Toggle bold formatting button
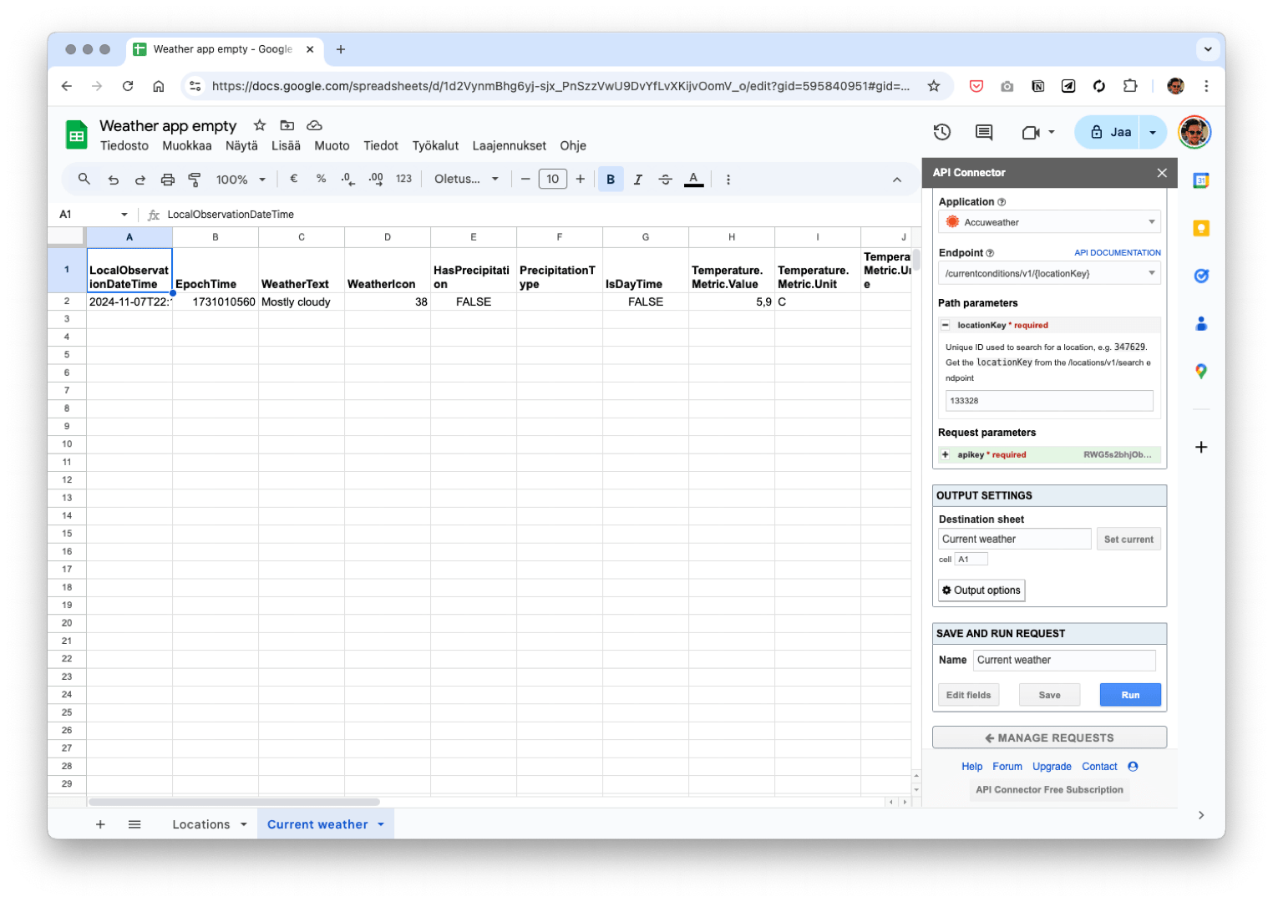This screenshot has width=1273, height=902. [x=611, y=180]
